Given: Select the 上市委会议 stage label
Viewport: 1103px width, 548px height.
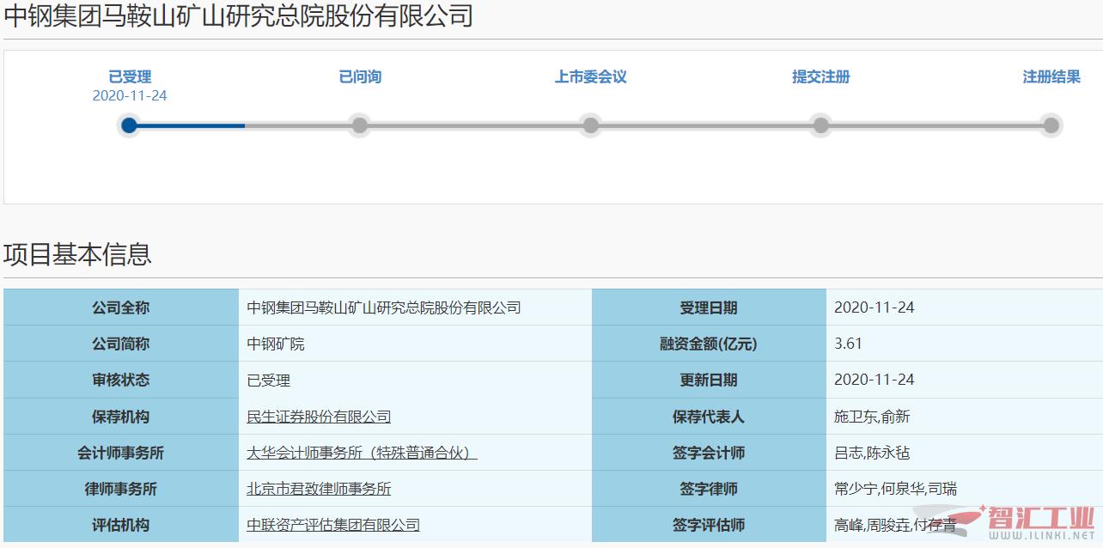Looking at the screenshot, I should tap(590, 76).
